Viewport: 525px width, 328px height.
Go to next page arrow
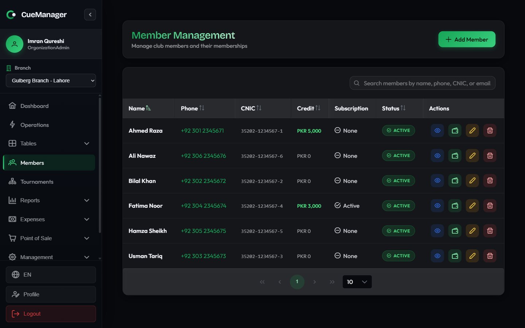(x=315, y=282)
